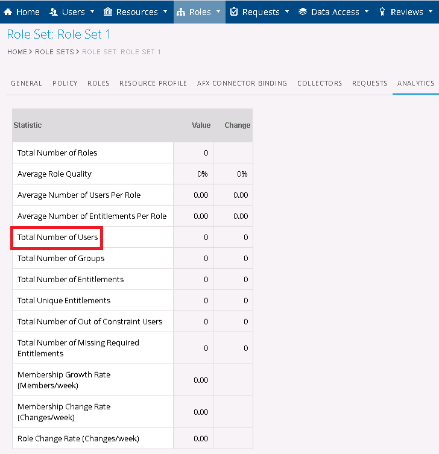Viewport: 439px width, 454px height.
Task: Expand the Users dropdown arrow
Action: [92, 12]
